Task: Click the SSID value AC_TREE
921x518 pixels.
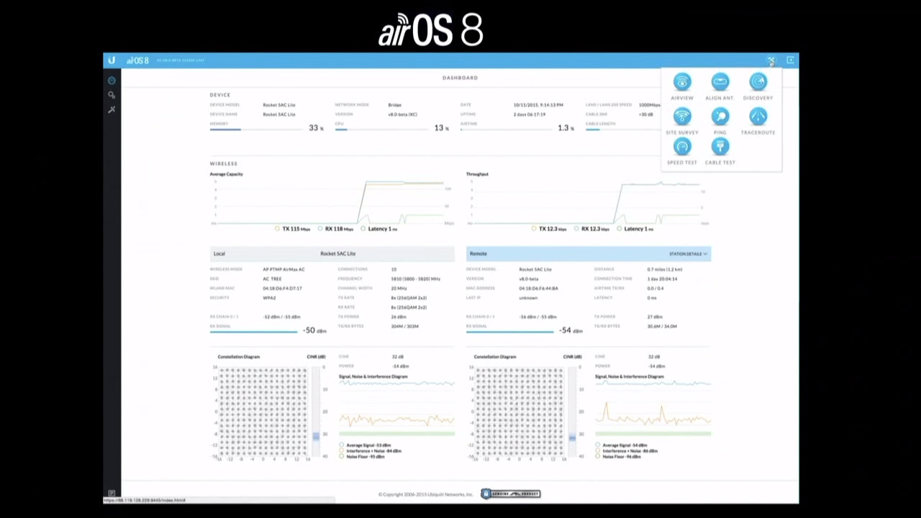Action: [272, 278]
